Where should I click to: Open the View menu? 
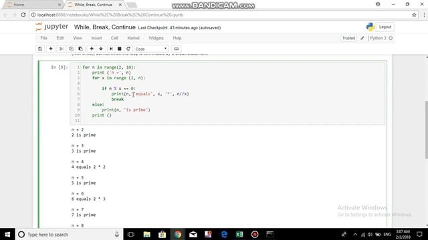coord(78,38)
